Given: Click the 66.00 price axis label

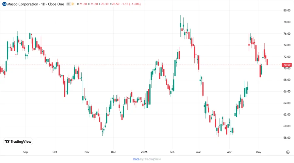Looking at the screenshot, I should pyautogui.click(x=287, y=91).
